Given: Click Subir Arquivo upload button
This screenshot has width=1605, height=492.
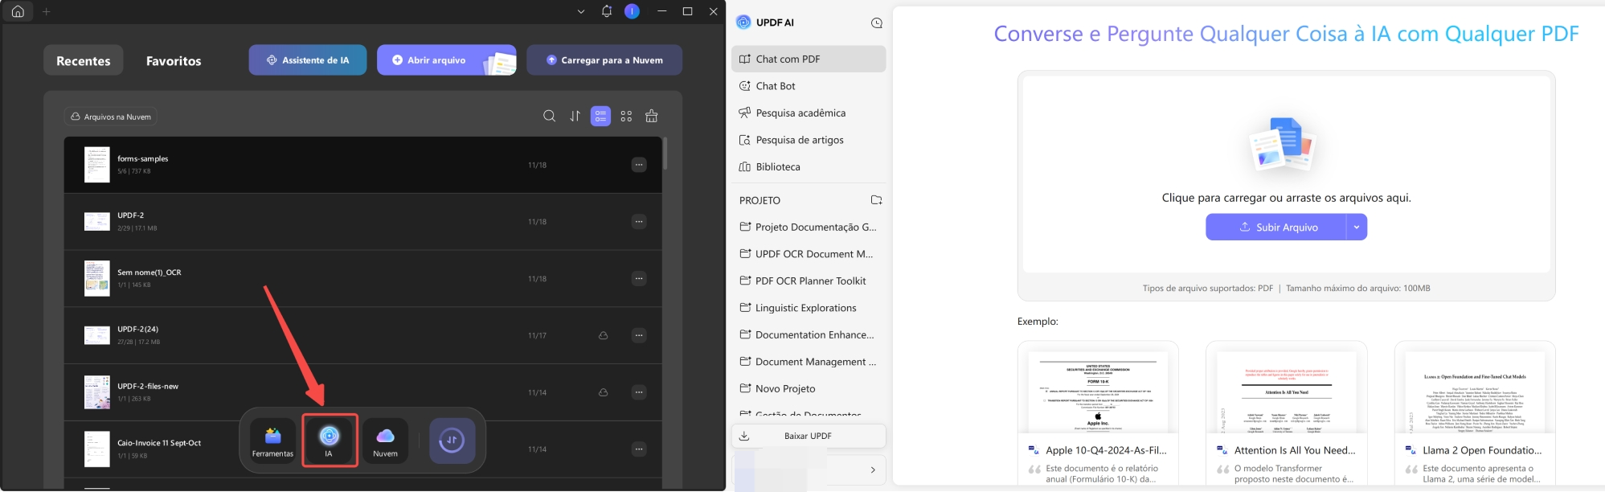Looking at the screenshot, I should [x=1275, y=227].
